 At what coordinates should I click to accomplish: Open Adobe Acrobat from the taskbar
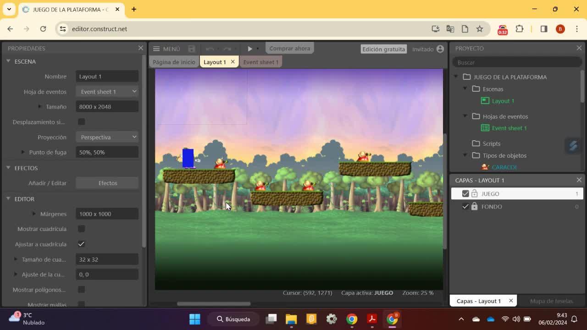[x=372, y=319]
